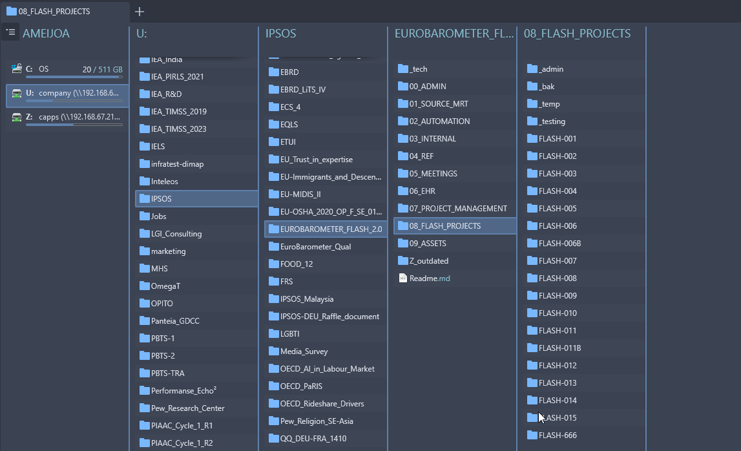Viewport: 741px width, 451px height.
Task: Open the IEA_TIMSS_2023 folder
Action: (196, 129)
